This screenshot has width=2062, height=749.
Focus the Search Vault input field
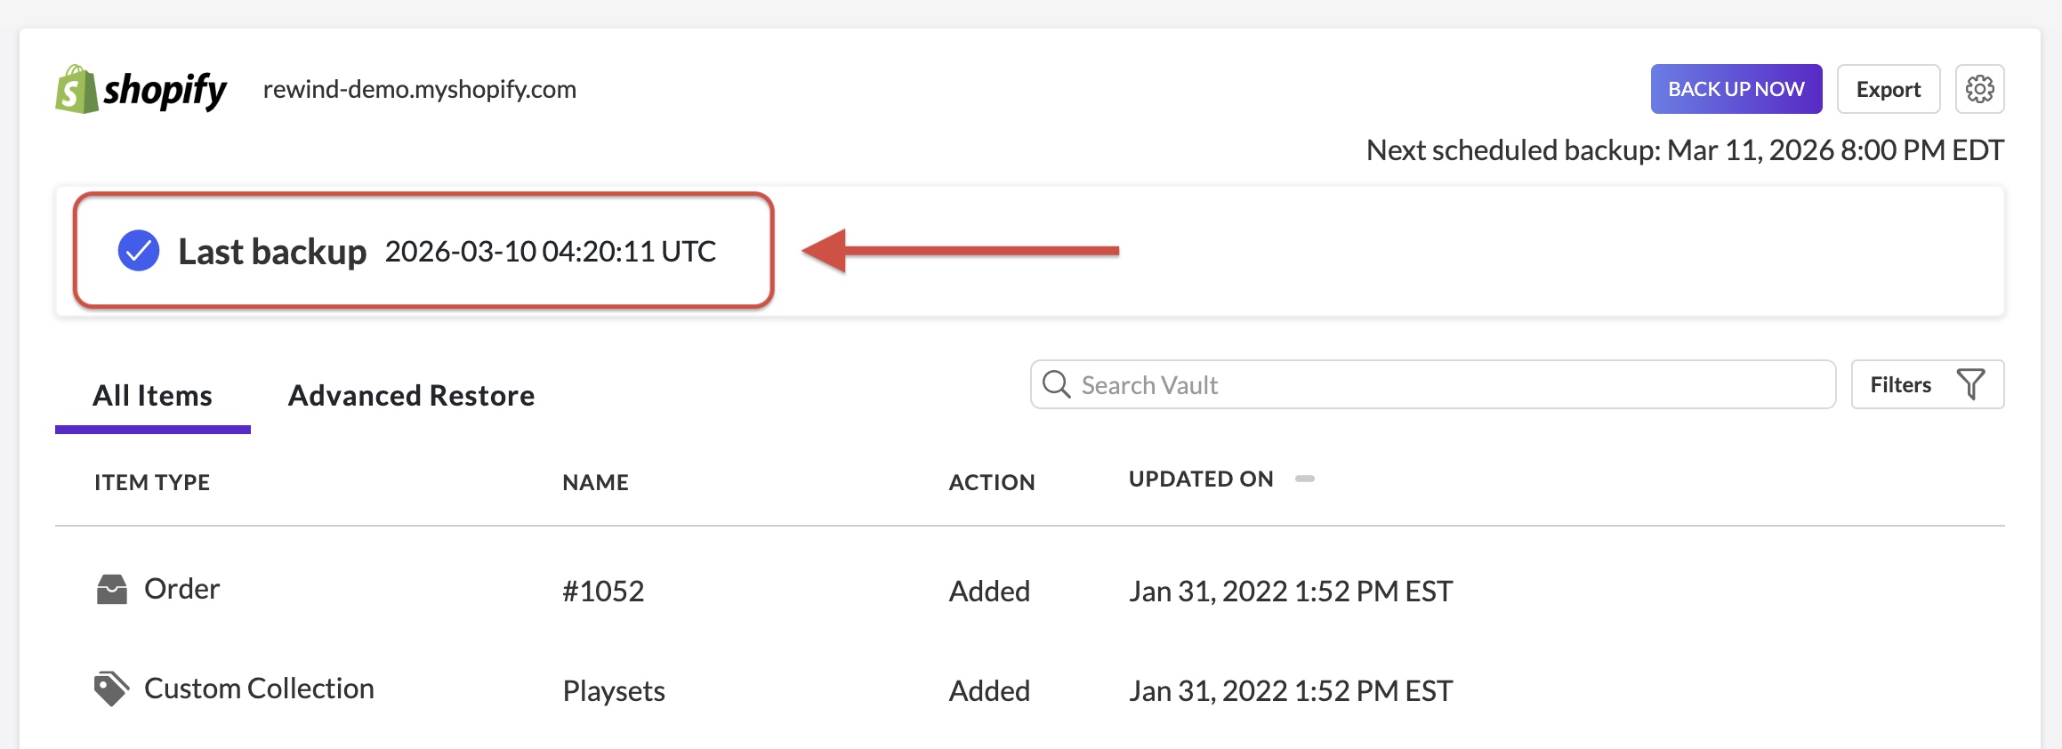click(1450, 384)
